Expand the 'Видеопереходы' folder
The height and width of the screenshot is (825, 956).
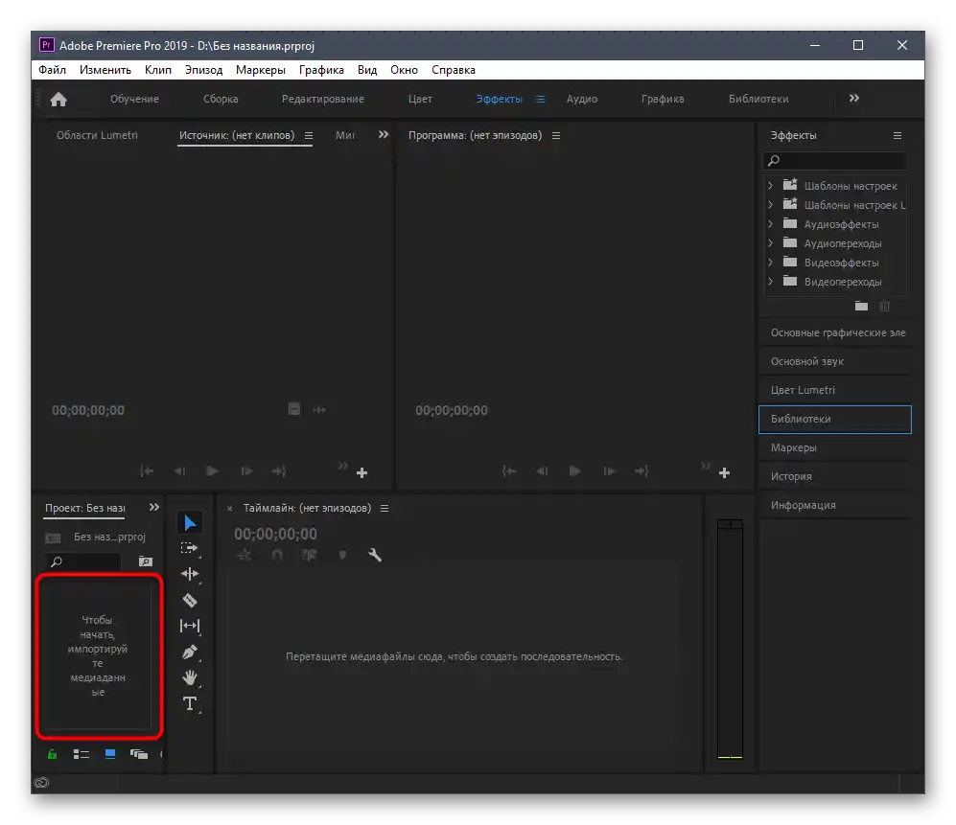(x=770, y=282)
